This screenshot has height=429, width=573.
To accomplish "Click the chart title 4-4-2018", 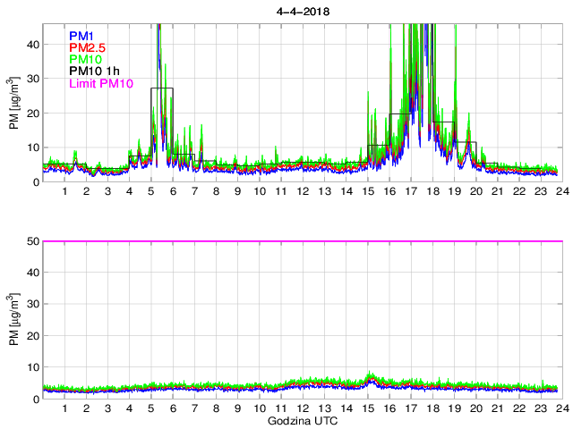I will [302, 8].
